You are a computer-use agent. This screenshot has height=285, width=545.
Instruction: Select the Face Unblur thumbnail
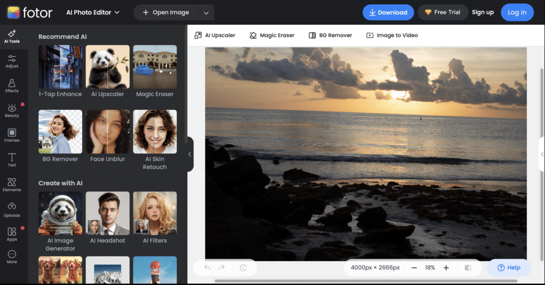pyautogui.click(x=108, y=132)
